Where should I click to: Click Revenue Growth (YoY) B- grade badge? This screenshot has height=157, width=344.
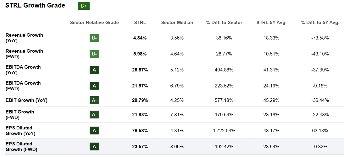94,38
